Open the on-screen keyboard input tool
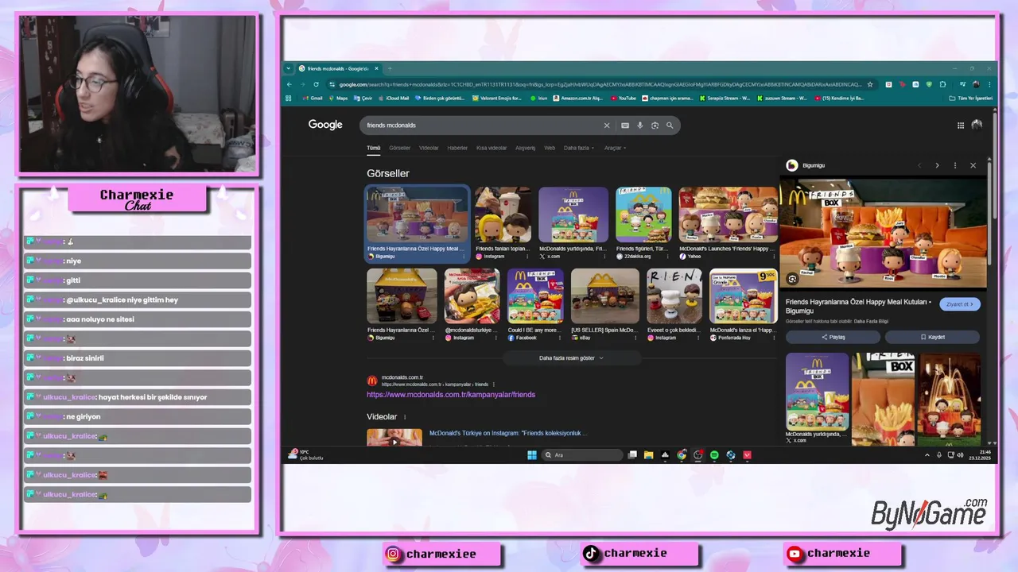Viewport: 1018px width, 572px height. point(625,126)
